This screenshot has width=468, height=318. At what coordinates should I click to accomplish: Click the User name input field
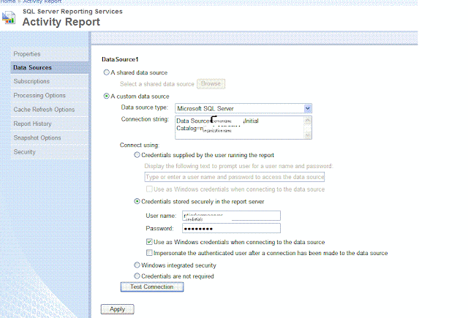pyautogui.click(x=231, y=216)
